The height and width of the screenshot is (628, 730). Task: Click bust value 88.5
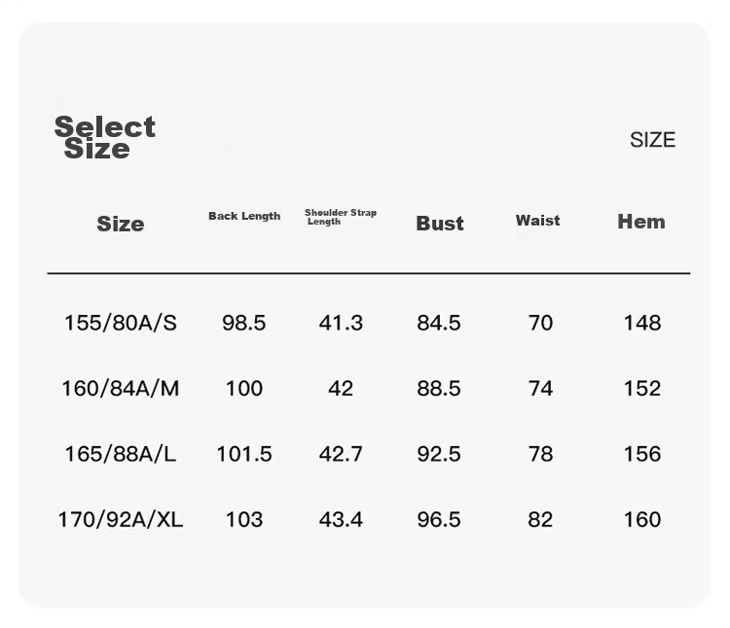point(439,389)
